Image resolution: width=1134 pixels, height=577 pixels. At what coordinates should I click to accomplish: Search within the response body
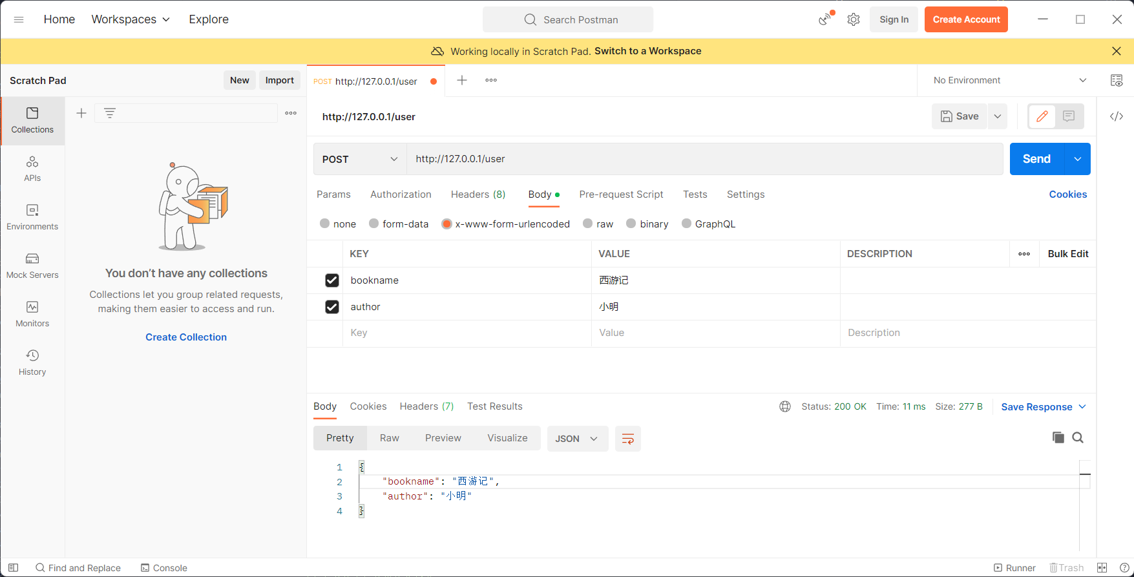pos(1078,437)
